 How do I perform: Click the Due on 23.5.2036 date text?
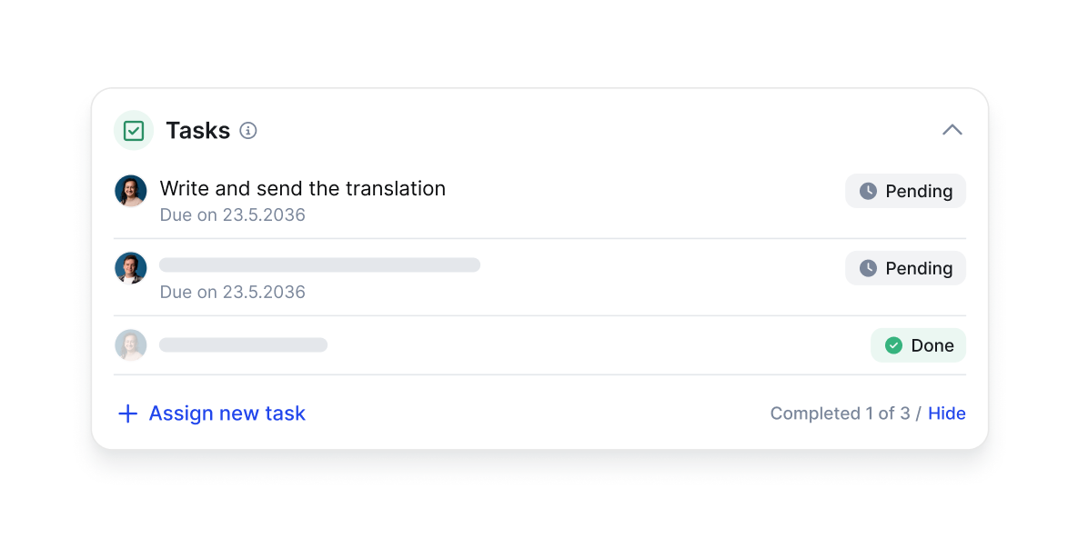point(232,215)
